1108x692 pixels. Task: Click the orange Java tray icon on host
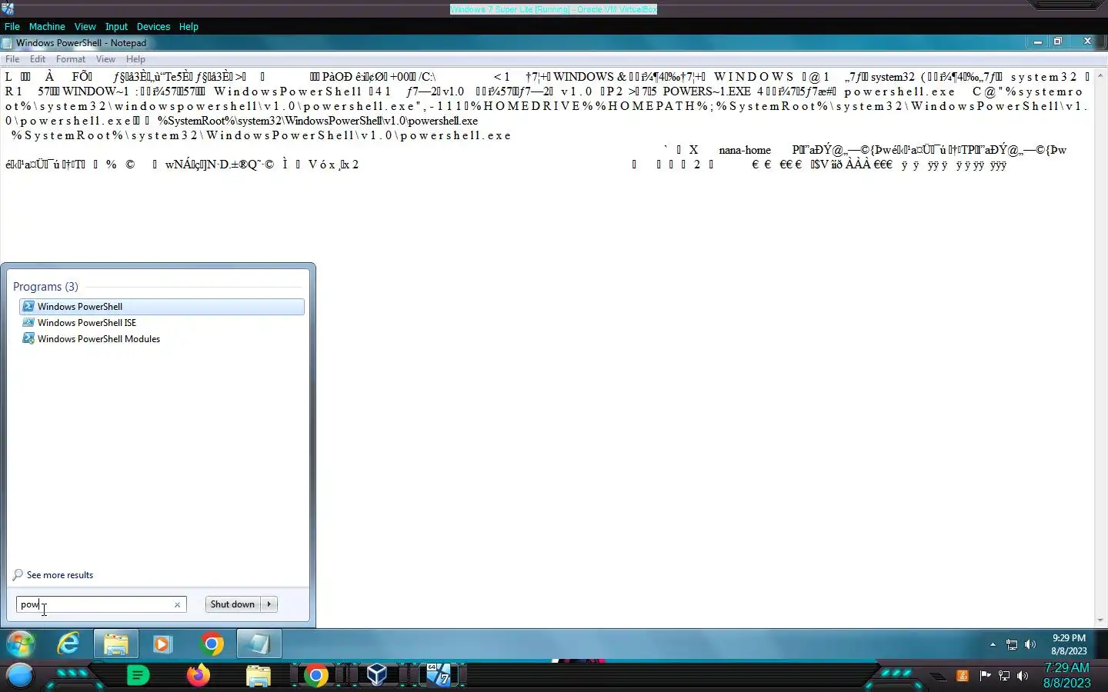coord(962,676)
